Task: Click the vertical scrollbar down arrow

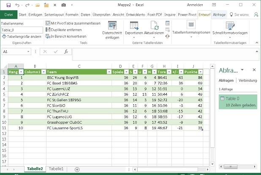Action: 212,164
